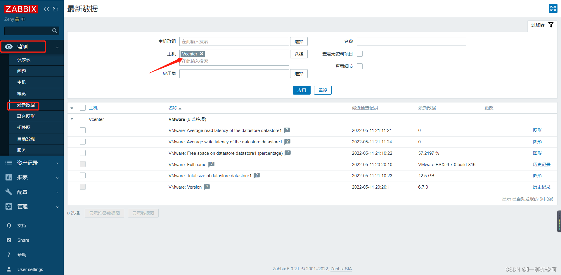The height and width of the screenshot is (275, 561).
Task: Click the ZABBIX logo
Action: click(21, 9)
